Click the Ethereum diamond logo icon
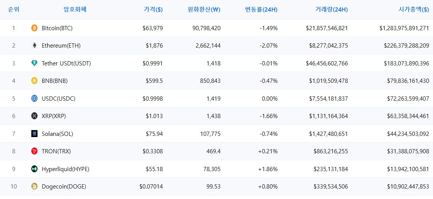Viewport: 433px width, 199px height. tap(34, 46)
